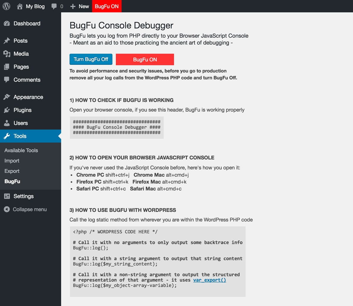Open the Users menu
353x306 pixels.
pyautogui.click(x=31, y=123)
